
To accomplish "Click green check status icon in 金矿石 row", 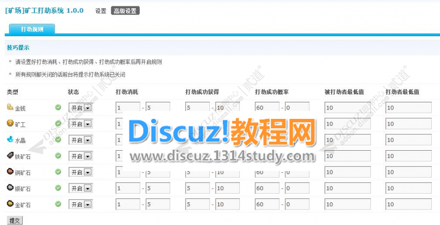I will (58, 204).
